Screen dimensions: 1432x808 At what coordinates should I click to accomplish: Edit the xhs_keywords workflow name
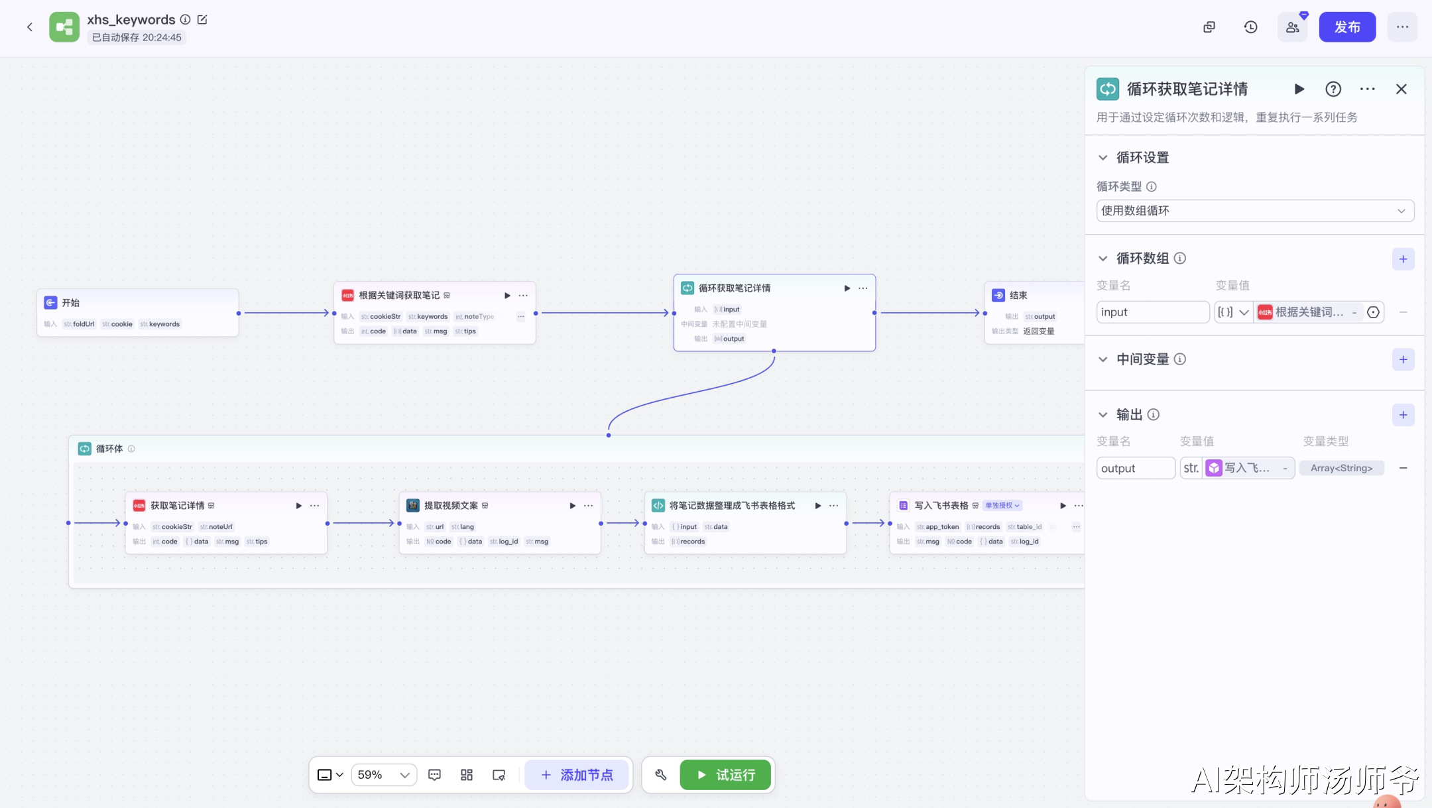click(x=202, y=20)
